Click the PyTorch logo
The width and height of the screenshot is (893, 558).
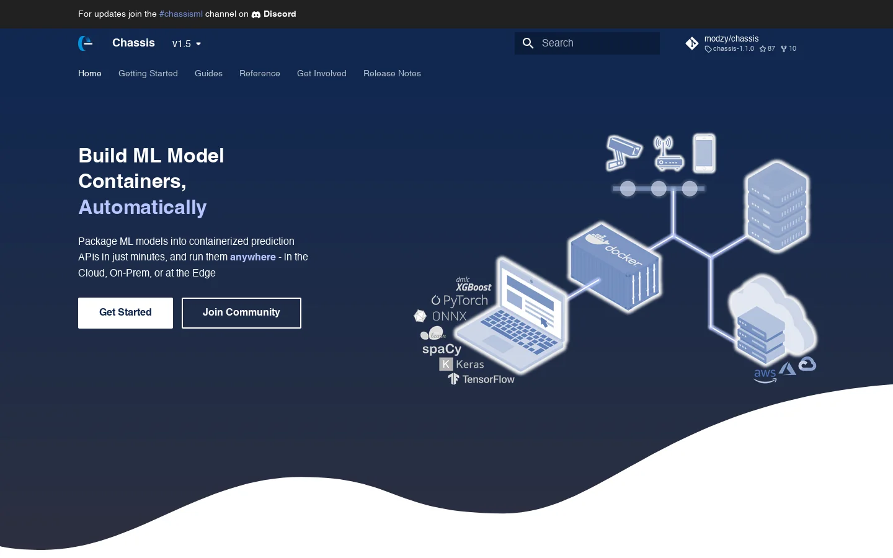pyautogui.click(x=460, y=301)
